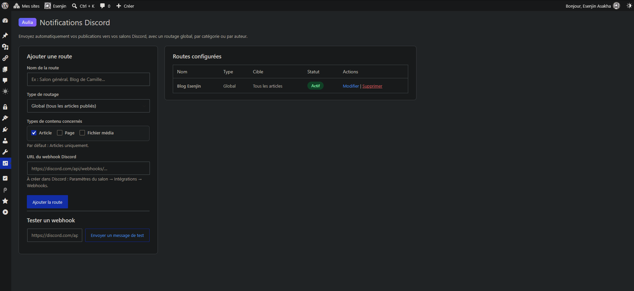
Task: Toggle the Article content type checkbox
Action: tap(34, 133)
